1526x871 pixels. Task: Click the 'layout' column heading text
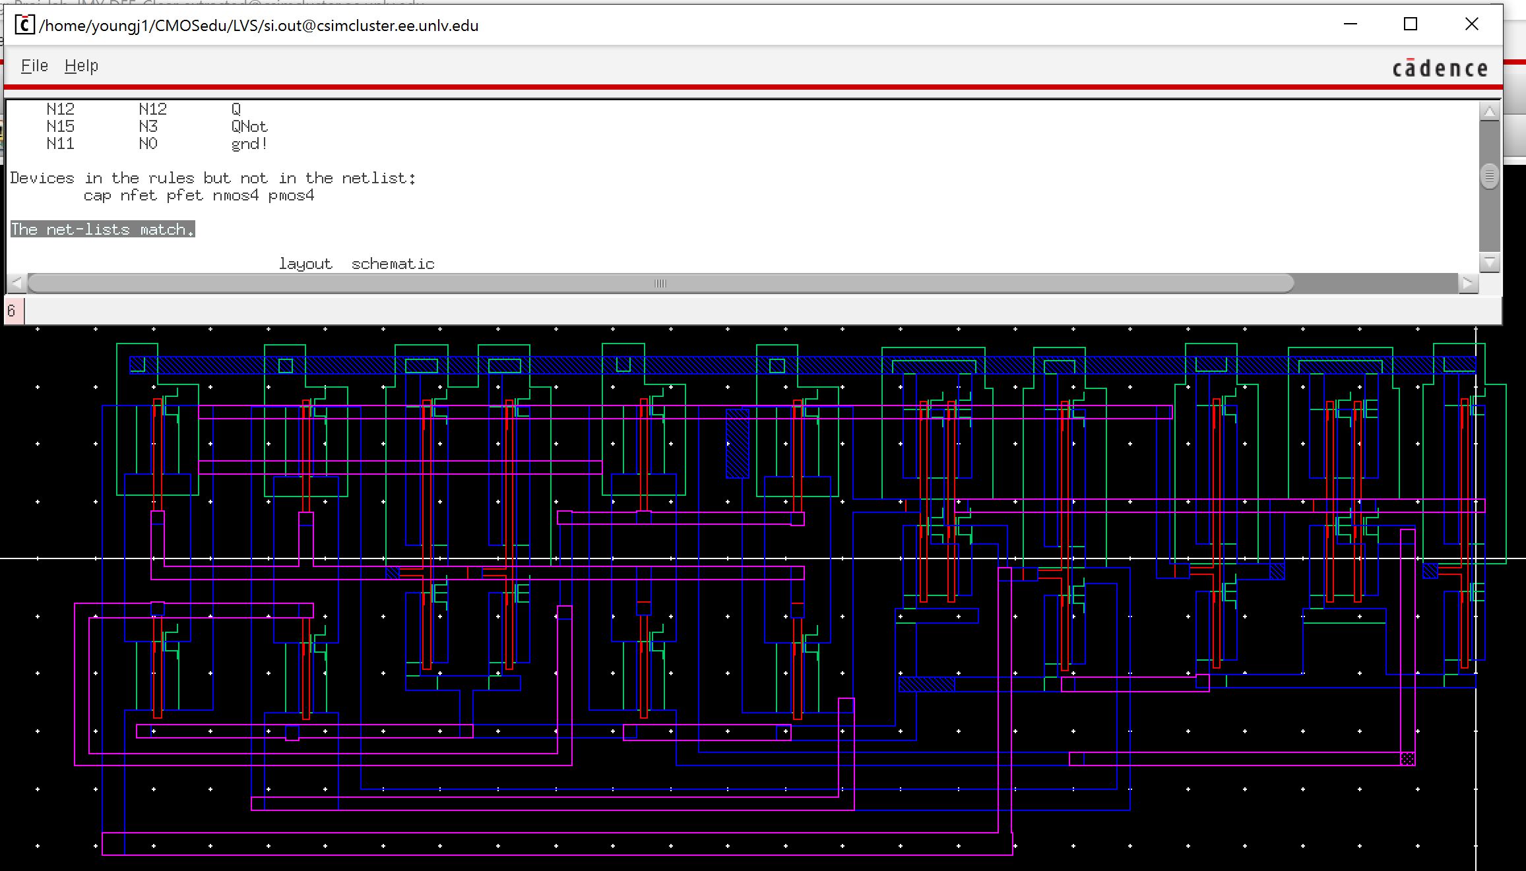(x=305, y=264)
